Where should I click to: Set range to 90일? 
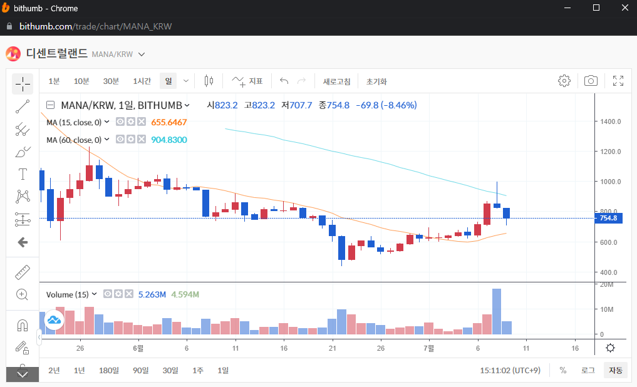[140, 370]
